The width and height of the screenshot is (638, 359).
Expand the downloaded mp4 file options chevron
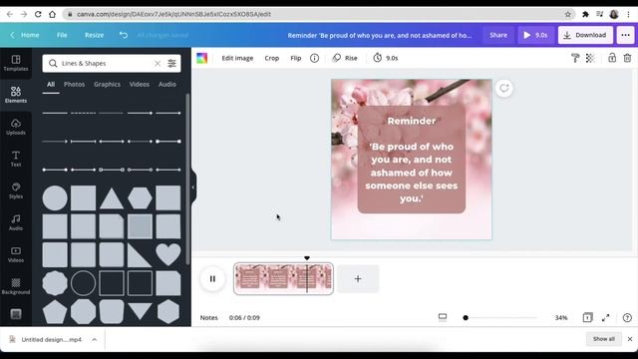coord(94,339)
